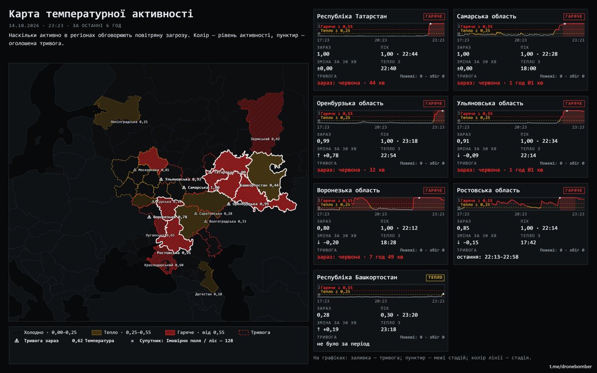Click the '↑ +0,78' change value

(x=327, y=156)
